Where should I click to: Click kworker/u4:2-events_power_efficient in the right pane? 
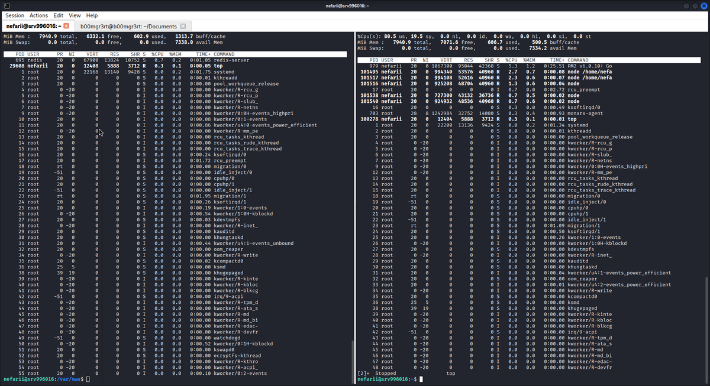pyautogui.click(x=619, y=285)
